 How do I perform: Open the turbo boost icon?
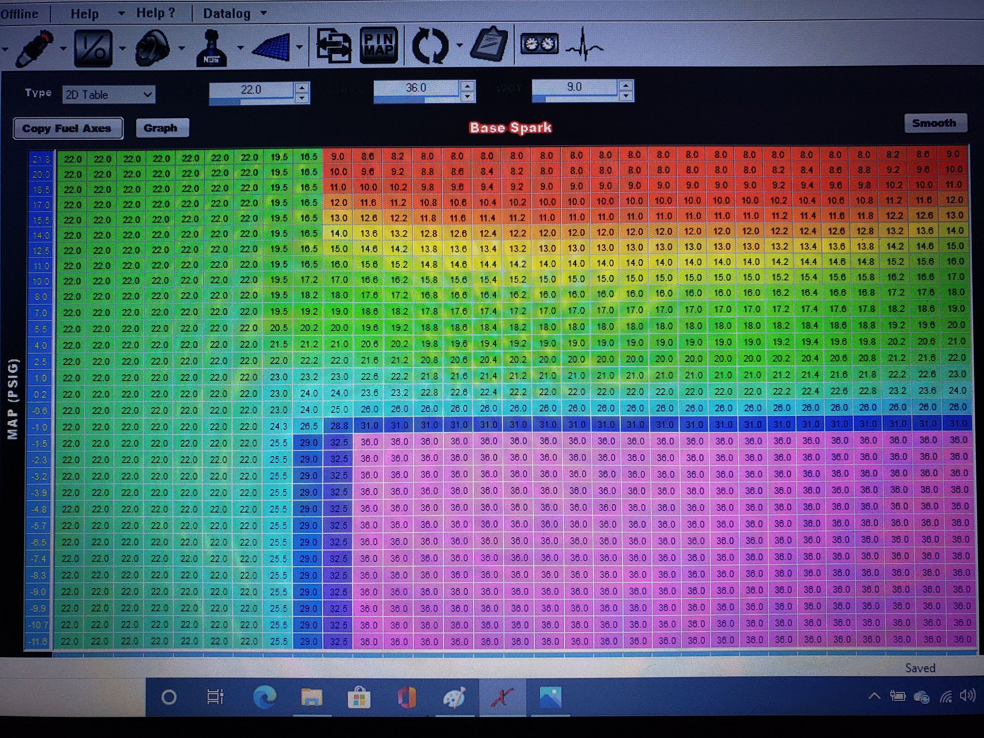coord(153,48)
